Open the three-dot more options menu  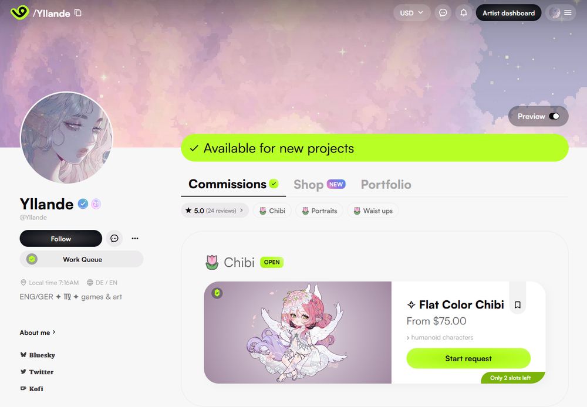click(x=135, y=238)
